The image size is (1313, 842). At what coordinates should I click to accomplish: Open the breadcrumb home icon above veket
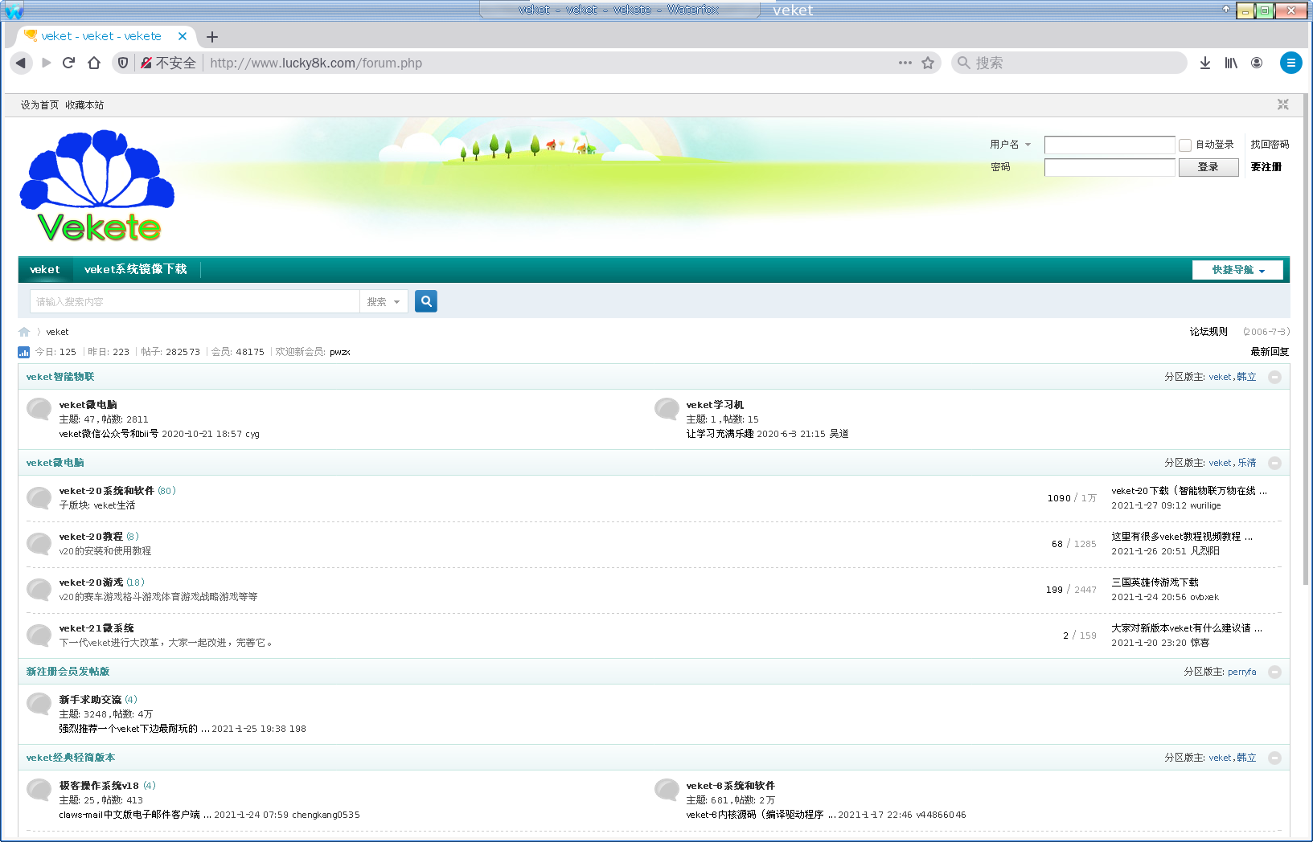click(x=23, y=331)
